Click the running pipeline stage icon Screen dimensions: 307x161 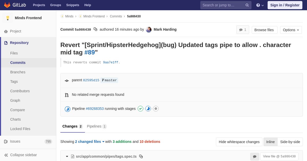click(148, 109)
